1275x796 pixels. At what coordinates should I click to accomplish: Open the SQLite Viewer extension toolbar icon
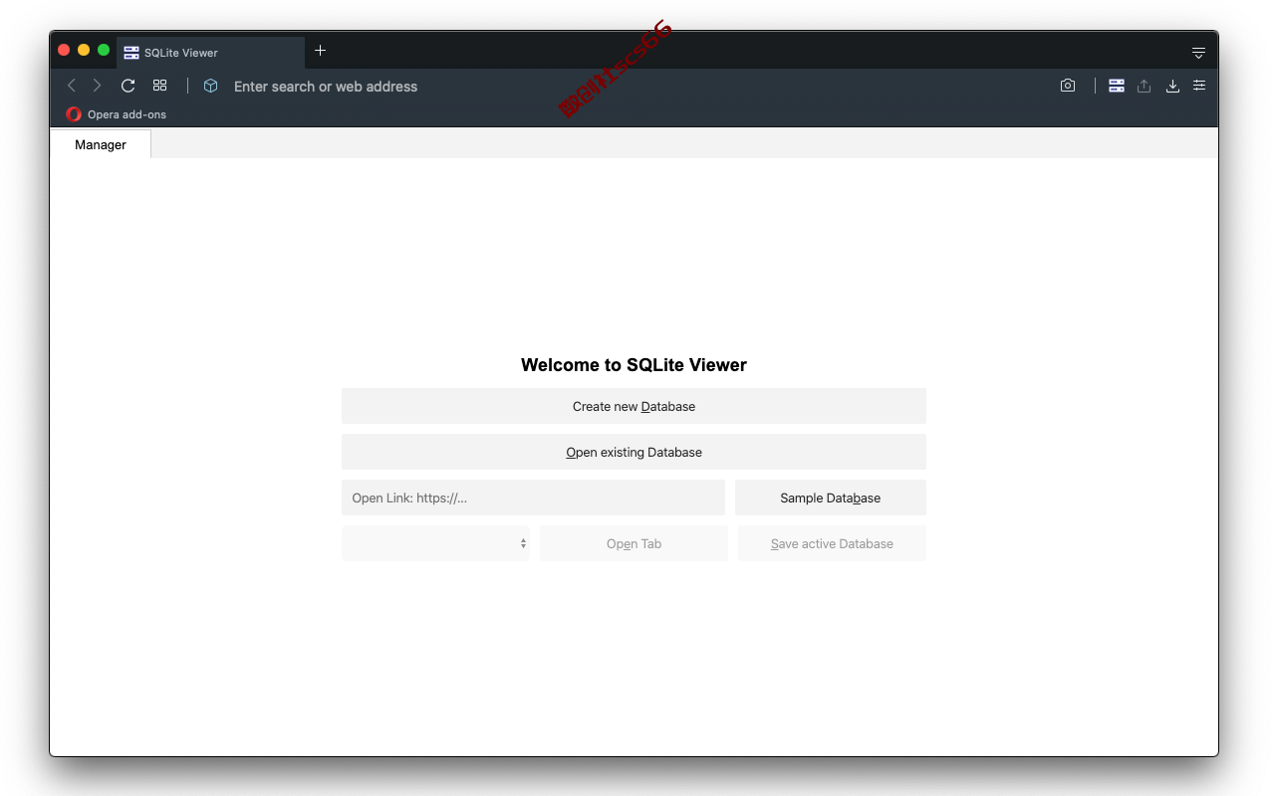click(x=1117, y=86)
